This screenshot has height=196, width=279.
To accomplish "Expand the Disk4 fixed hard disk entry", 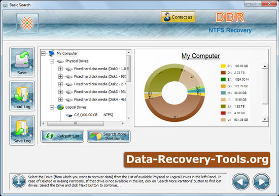I will 60,100.
